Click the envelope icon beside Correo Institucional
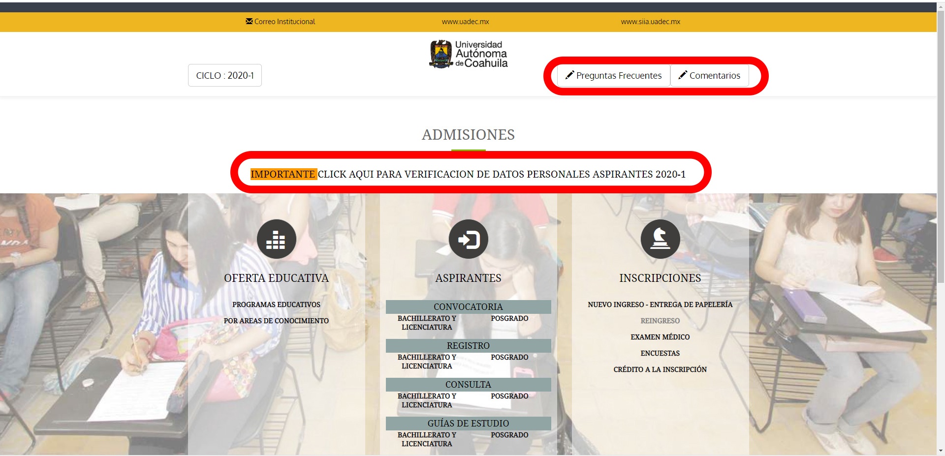 [x=249, y=21]
